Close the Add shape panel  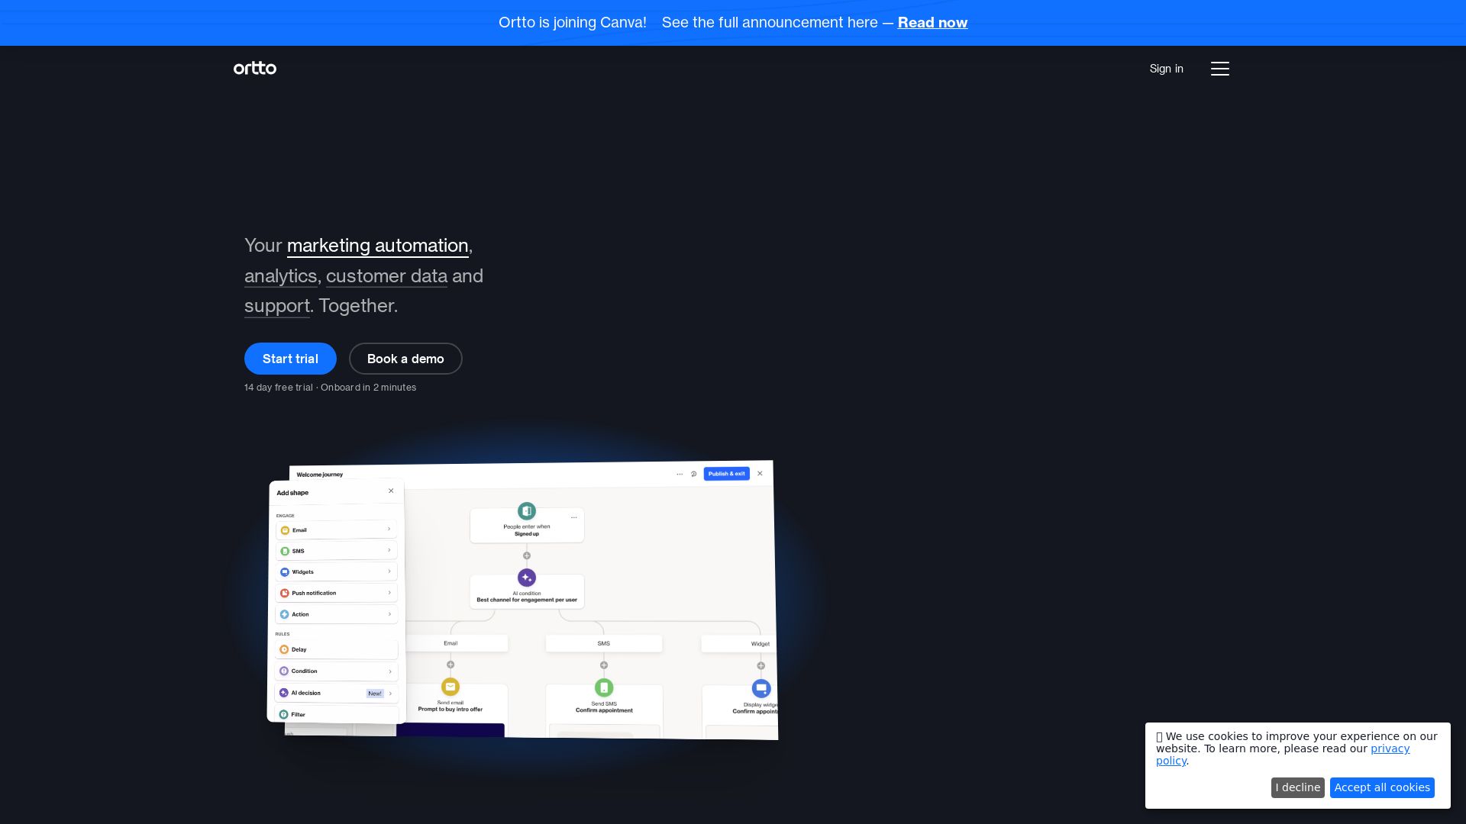click(x=391, y=491)
